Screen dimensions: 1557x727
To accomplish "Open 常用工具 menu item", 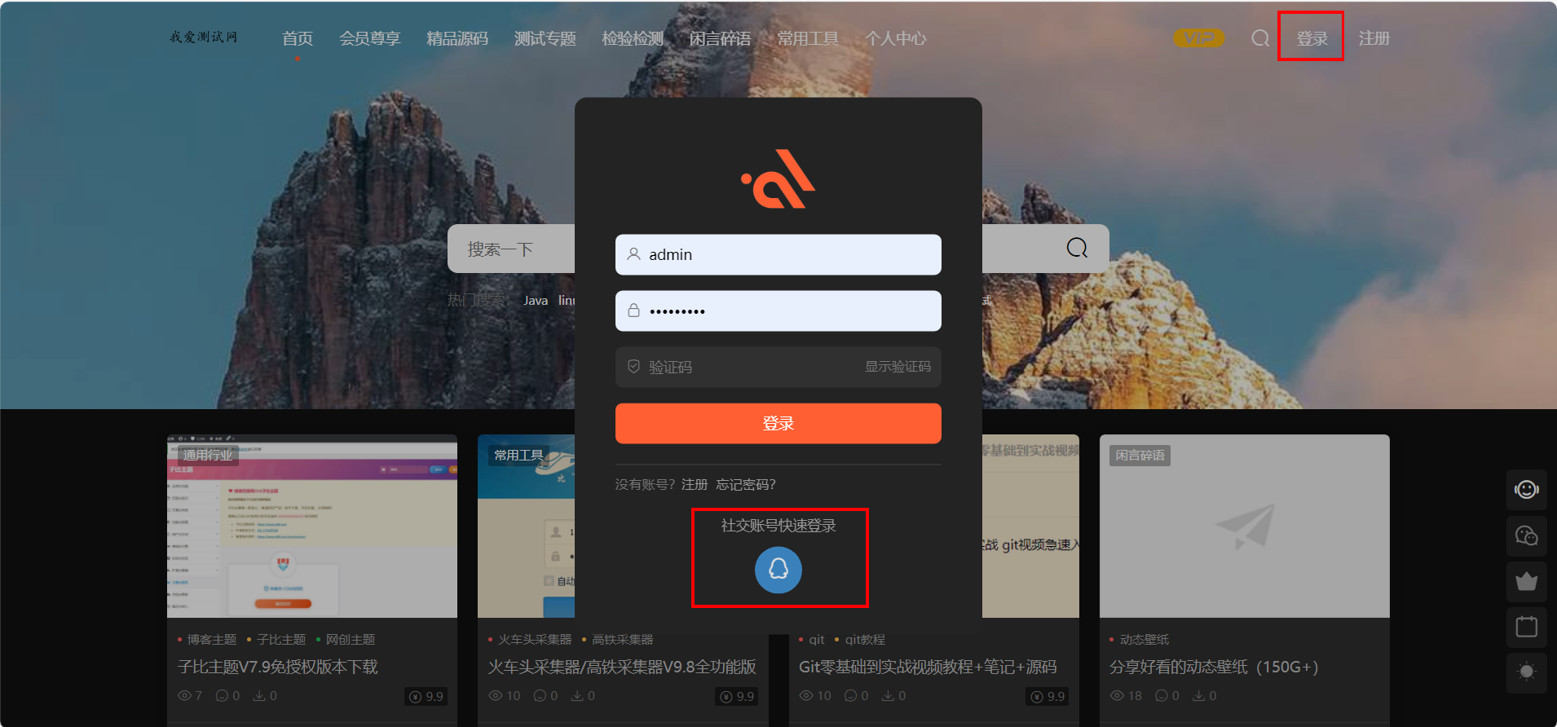I will [808, 38].
